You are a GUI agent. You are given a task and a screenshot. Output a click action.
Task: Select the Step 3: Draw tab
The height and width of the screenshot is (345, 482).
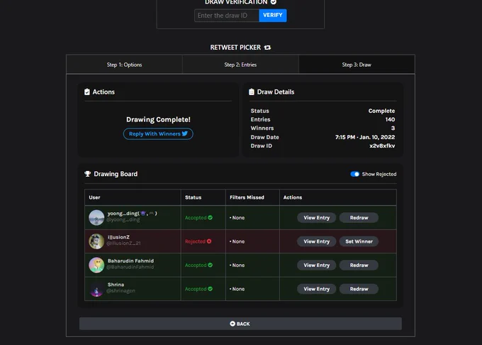pyautogui.click(x=357, y=65)
